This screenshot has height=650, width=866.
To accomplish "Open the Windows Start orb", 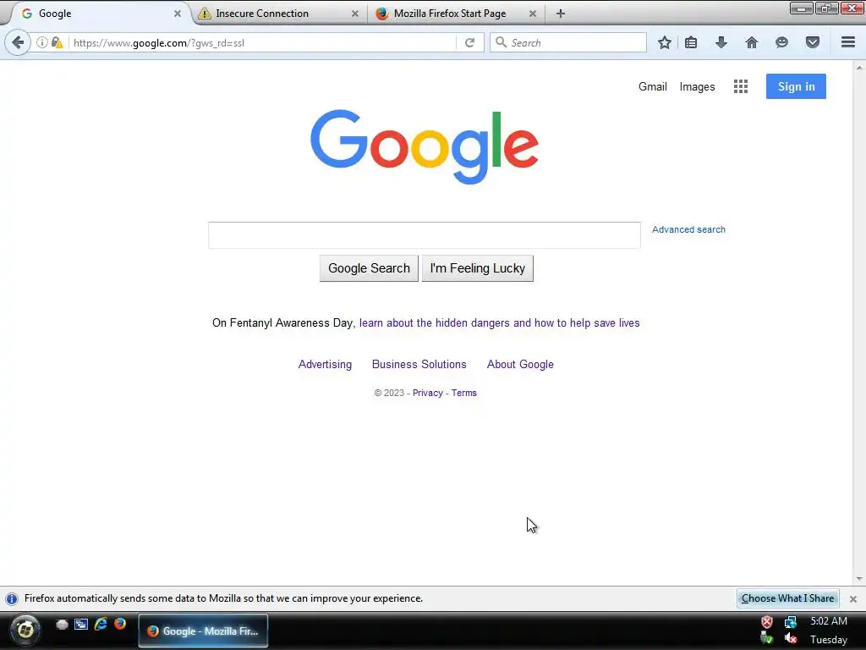I will pos(25,629).
